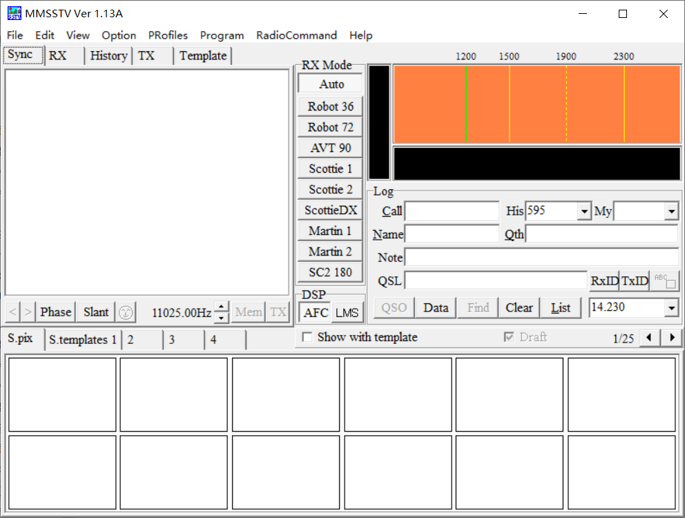This screenshot has height=518, width=685.
Task: Click the ABC text overlay icon
Action: coord(665,280)
